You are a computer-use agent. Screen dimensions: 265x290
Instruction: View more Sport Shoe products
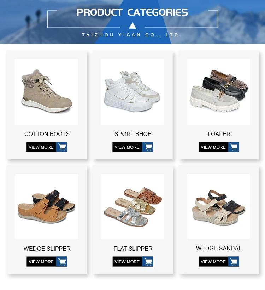[127, 147]
